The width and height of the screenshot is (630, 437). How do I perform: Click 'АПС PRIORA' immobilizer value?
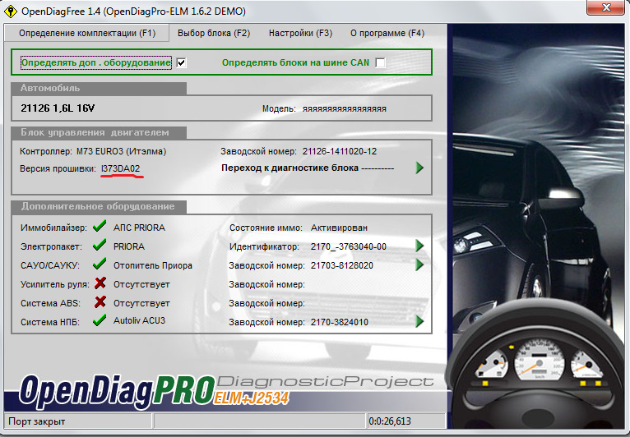point(139,228)
